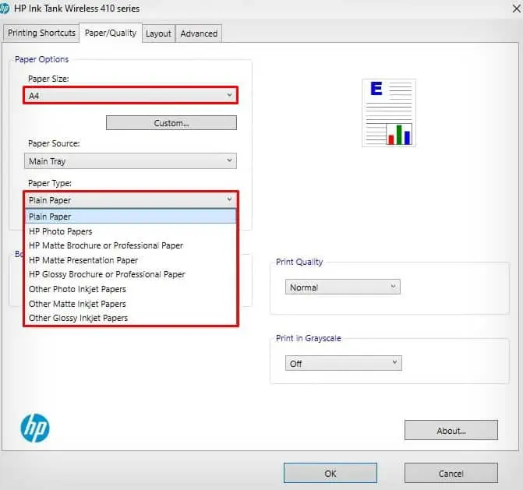Open the Print Quality Normal dropdown

pos(342,287)
